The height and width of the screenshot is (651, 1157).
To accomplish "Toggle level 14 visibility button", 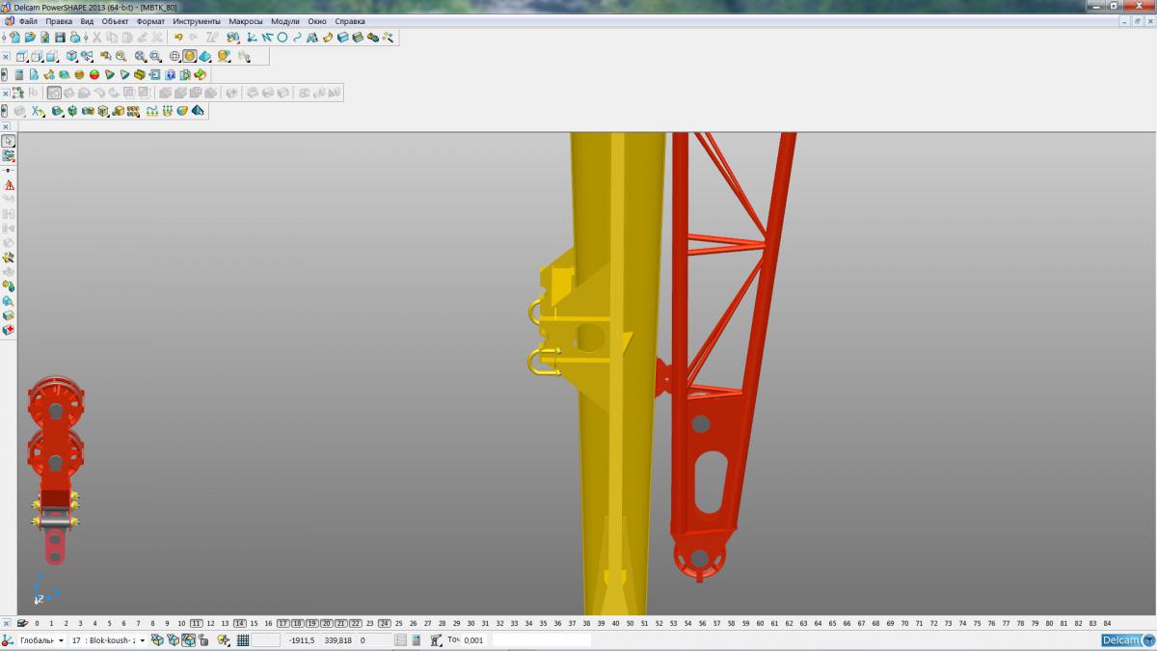I will point(239,623).
